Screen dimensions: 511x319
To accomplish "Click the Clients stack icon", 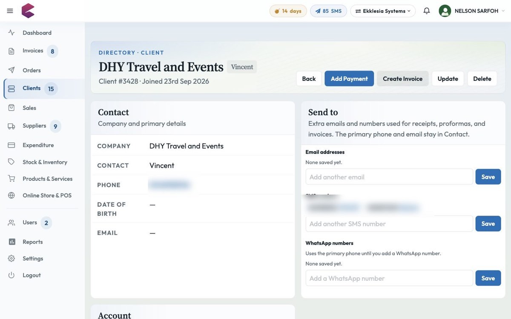I will pyautogui.click(x=11, y=88).
